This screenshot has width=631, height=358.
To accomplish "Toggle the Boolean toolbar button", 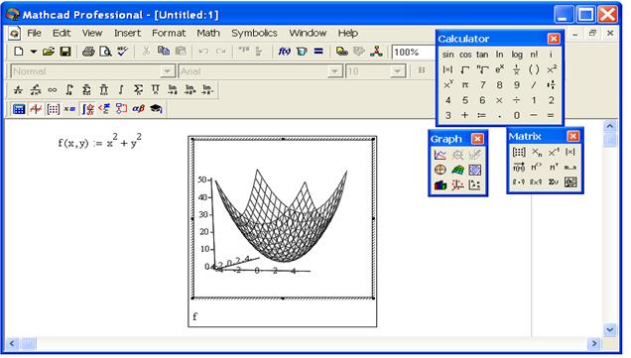I will [104, 109].
